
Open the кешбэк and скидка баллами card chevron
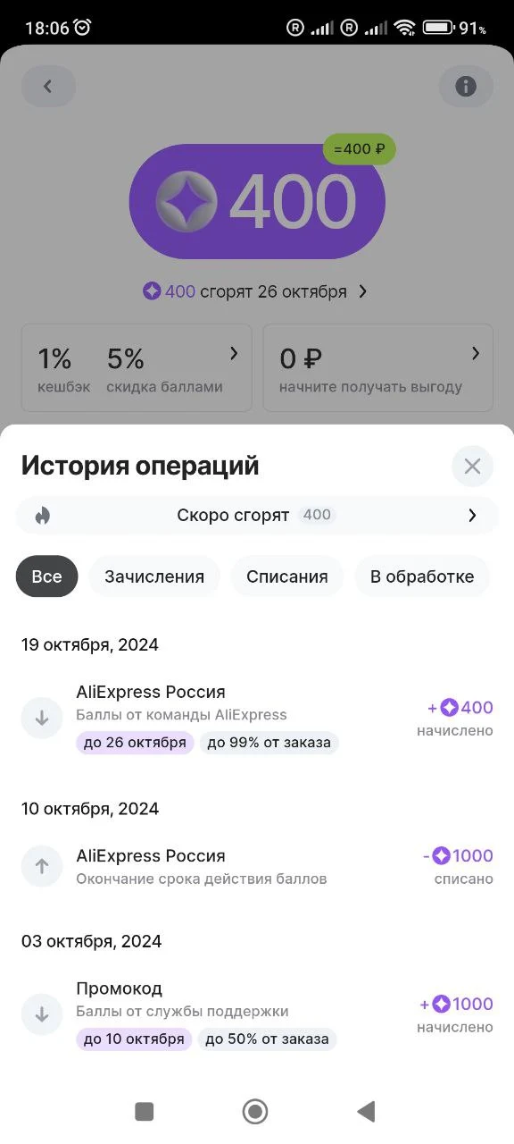point(234,354)
